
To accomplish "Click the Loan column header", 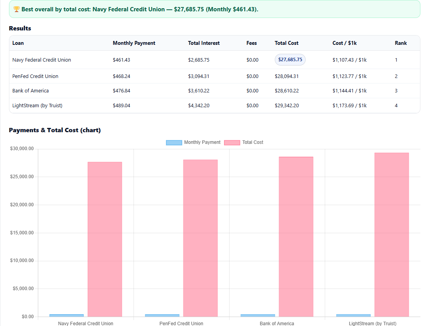I will (18, 43).
